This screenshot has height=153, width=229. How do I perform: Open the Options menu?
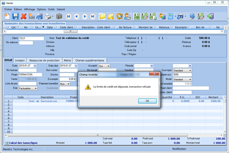coord(41,10)
